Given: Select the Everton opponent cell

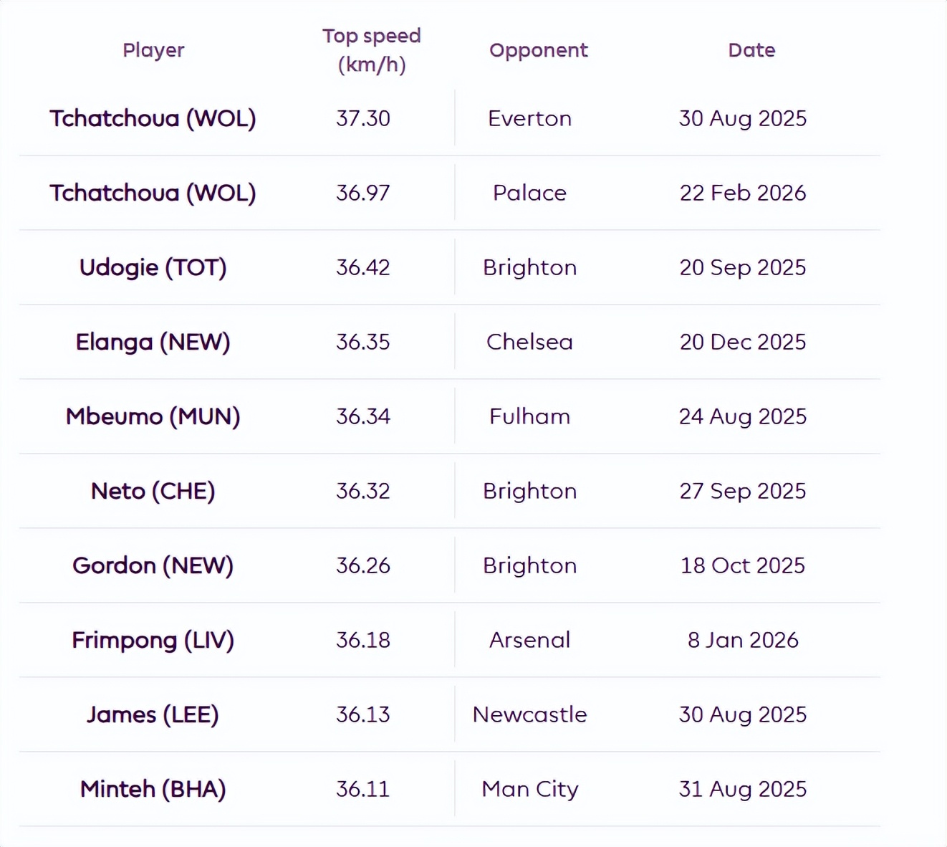Looking at the screenshot, I should (x=529, y=118).
